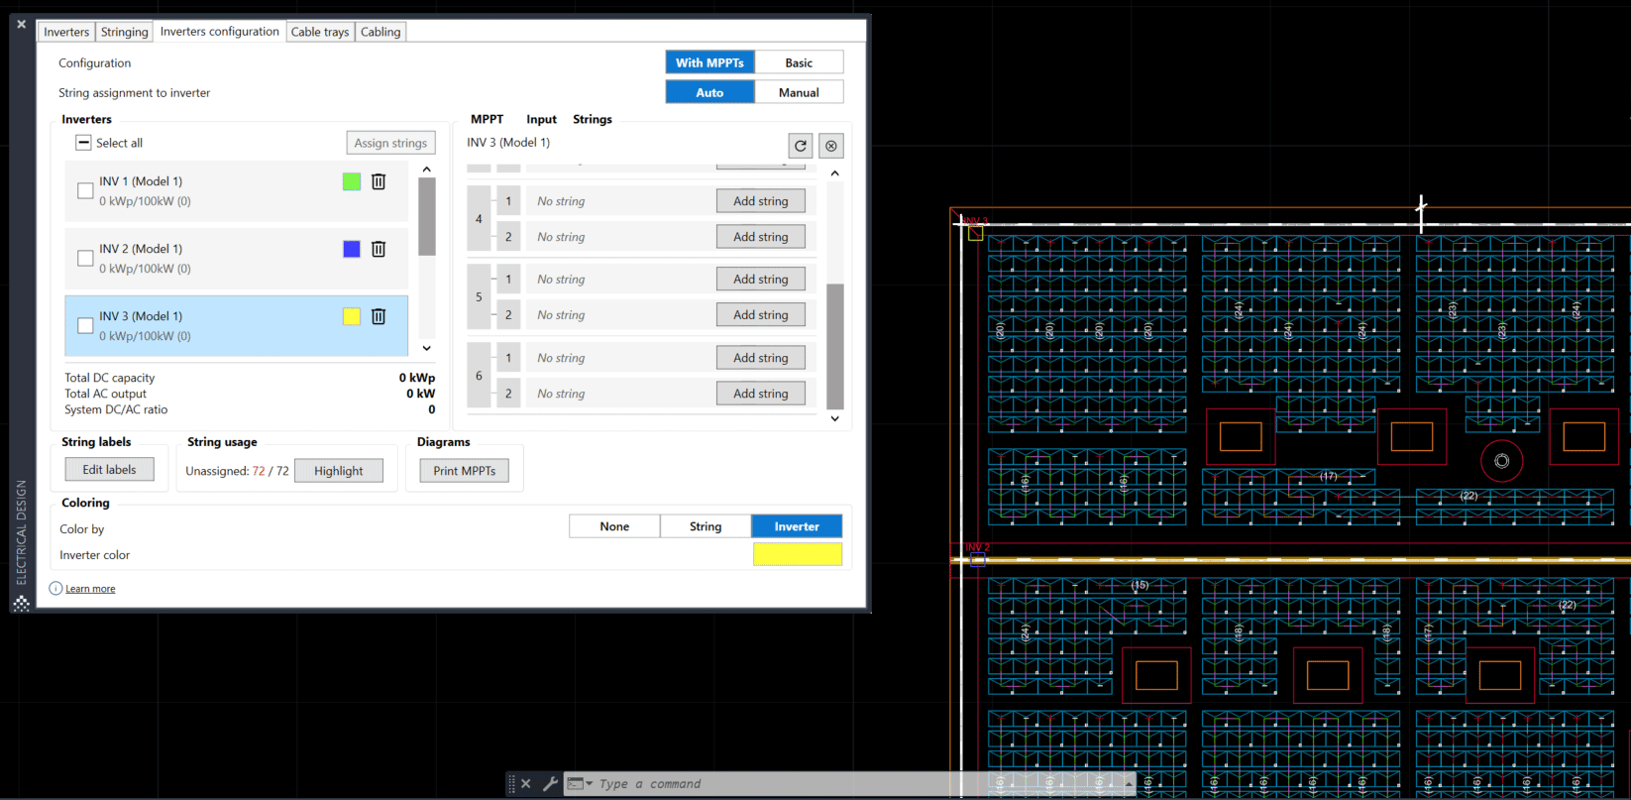Viewport: 1631px width, 800px height.
Task: Close the Electrical Design panel
Action: [21, 24]
